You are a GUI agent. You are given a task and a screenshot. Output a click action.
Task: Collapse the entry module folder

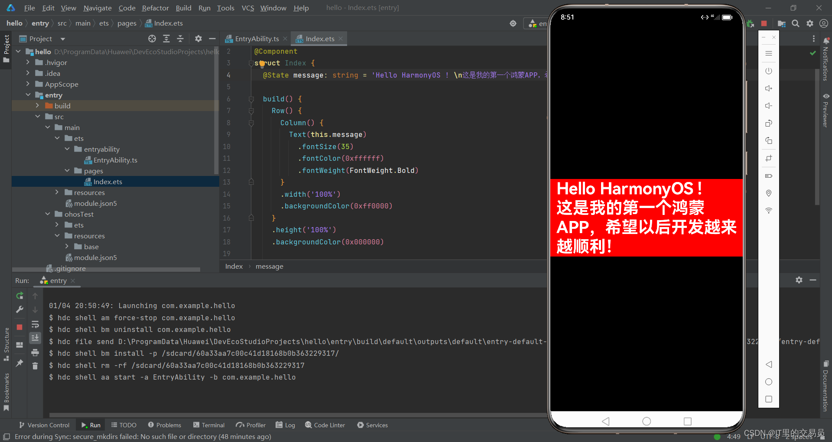pyautogui.click(x=28, y=95)
